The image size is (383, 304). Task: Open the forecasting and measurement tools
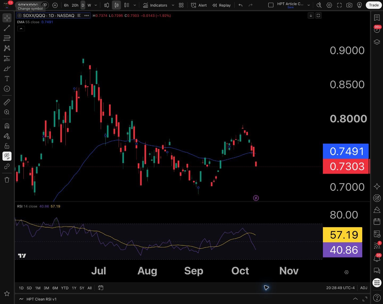7,58
